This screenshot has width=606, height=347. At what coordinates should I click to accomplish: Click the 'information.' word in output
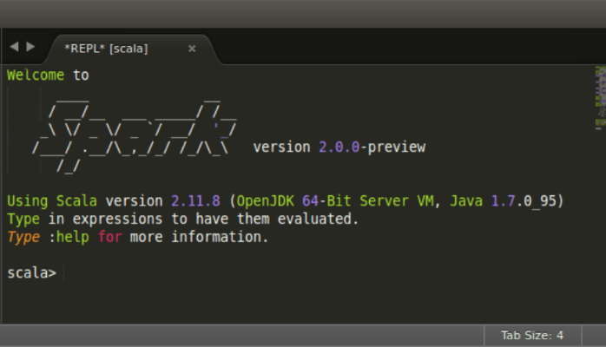pos(220,237)
